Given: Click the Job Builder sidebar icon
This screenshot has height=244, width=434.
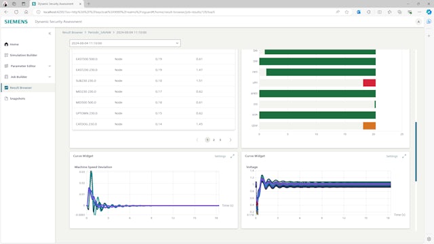Looking at the screenshot, I should 6,77.
